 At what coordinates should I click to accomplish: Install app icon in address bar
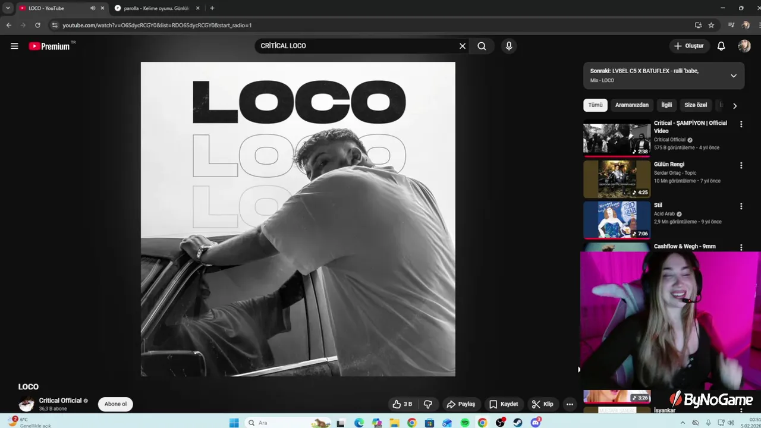pos(698,25)
